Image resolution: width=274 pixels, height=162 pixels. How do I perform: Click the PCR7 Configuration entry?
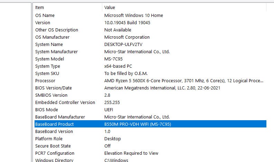55,153
